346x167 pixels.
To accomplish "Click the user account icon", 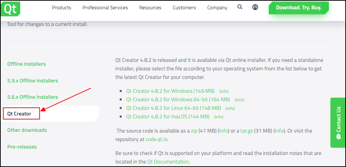I will coord(255,7).
